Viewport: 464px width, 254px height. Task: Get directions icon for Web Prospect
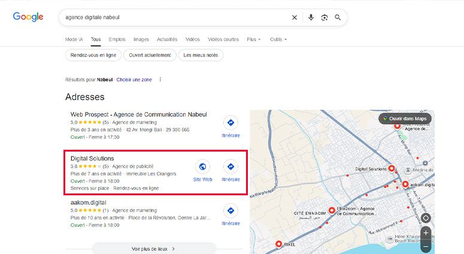coord(231,123)
